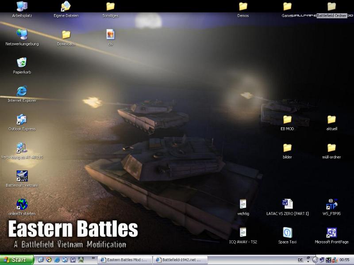Select the onlineTV starten icon
The image size is (354, 265).
[22, 204]
